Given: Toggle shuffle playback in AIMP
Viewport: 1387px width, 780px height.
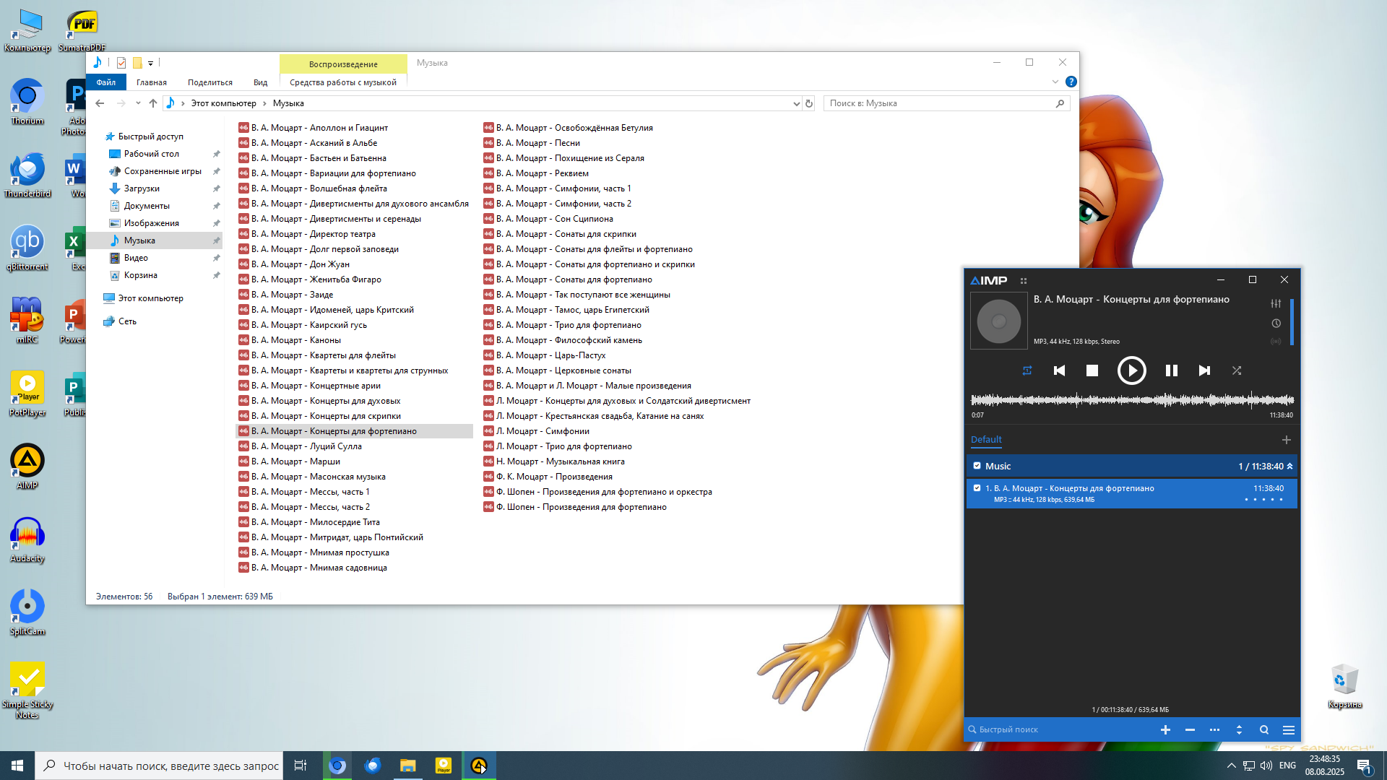Looking at the screenshot, I should [1237, 370].
